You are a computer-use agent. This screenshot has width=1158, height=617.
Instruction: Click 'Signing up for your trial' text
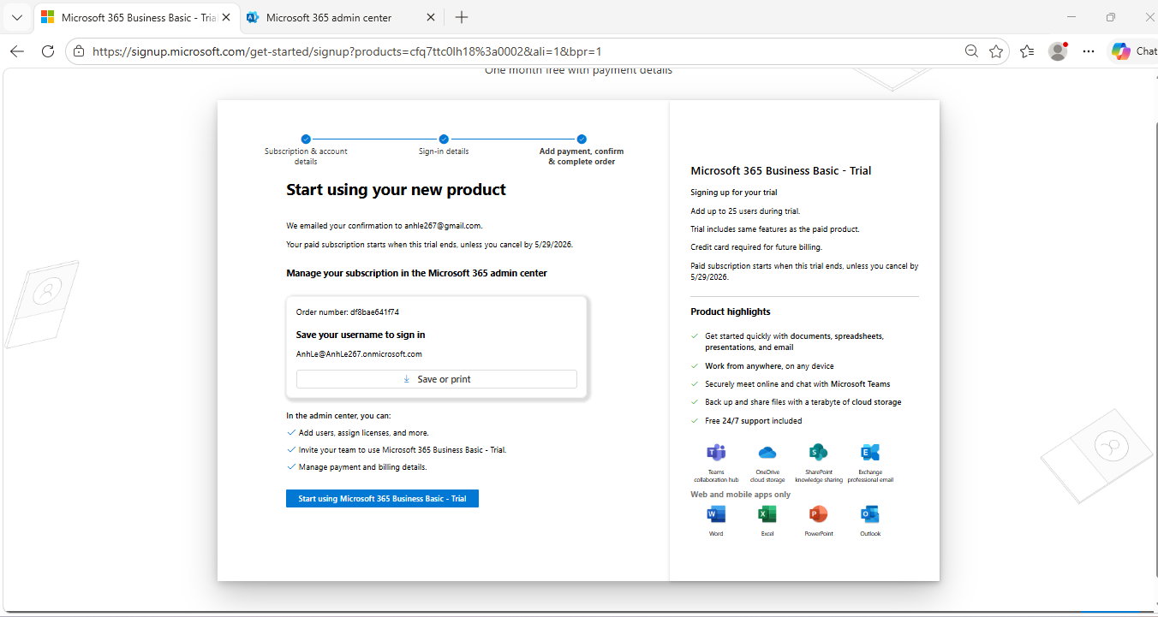(734, 193)
